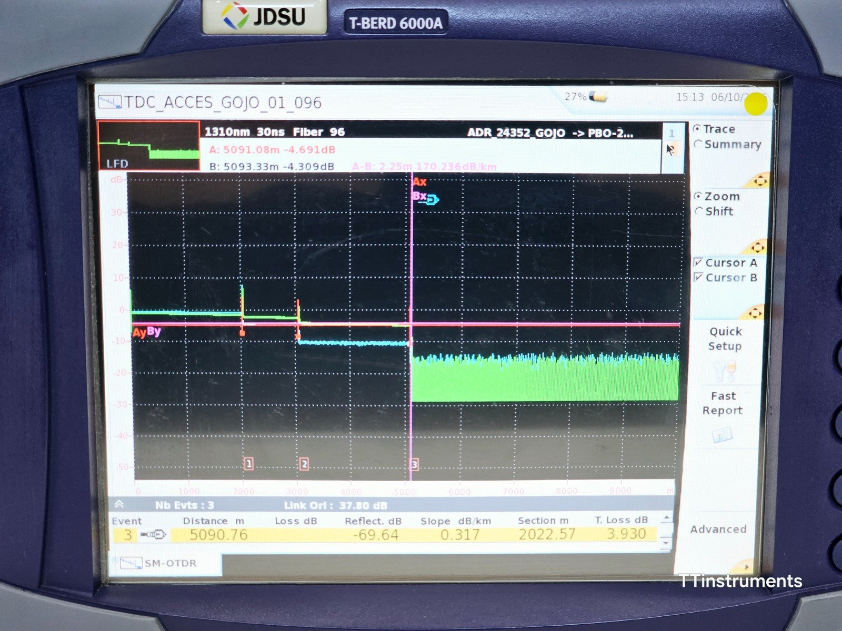Collapse the event table with double chevron
842x631 pixels.
click(x=119, y=504)
